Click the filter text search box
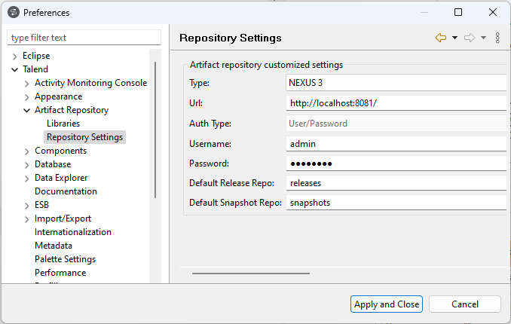511x324 pixels. (84, 38)
